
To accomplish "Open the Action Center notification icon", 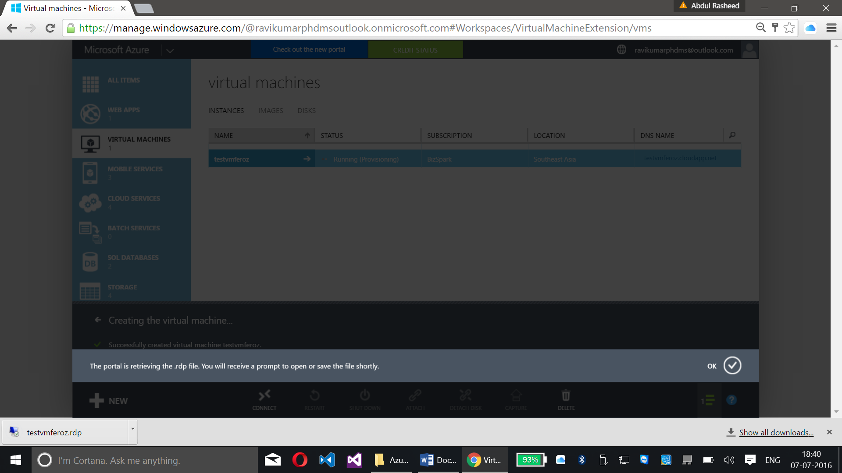I will 750,460.
